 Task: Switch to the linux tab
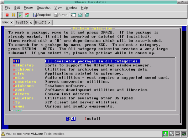(5, 23)
